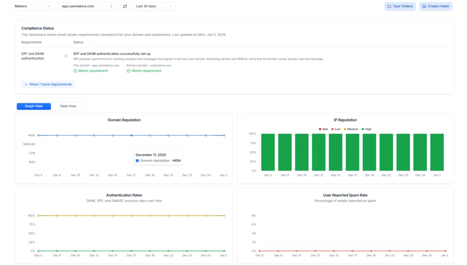This screenshot has height=266, width=467.
Task: Select the Graph View tab
Action: coord(34,106)
